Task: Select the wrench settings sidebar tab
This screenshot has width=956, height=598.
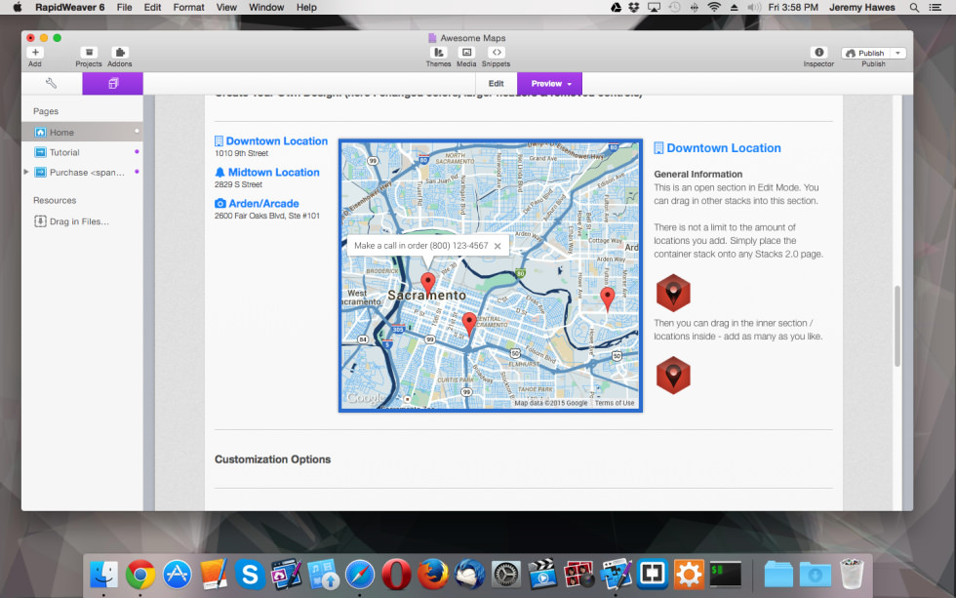Action: coord(51,84)
